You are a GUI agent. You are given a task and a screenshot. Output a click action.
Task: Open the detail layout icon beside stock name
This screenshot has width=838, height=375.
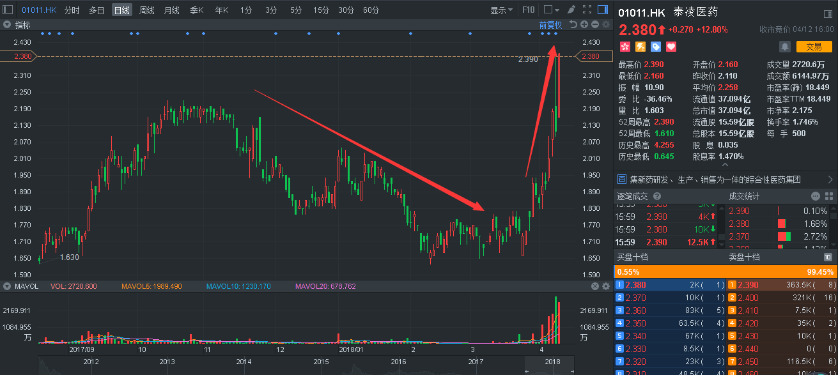click(828, 14)
